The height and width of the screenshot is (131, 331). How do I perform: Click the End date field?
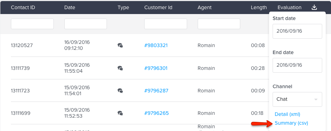pos(297,65)
